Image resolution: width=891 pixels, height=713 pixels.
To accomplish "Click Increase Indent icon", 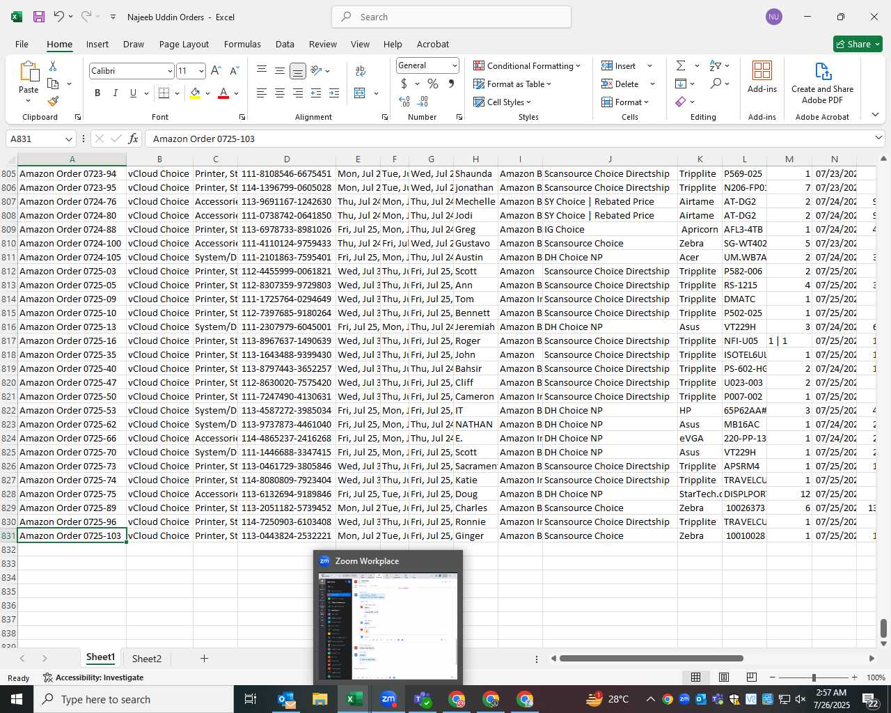I will pos(334,93).
